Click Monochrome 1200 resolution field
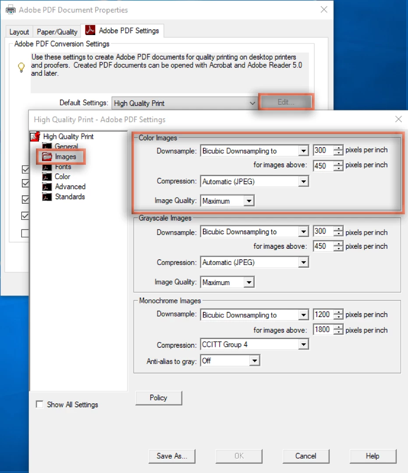 tap(323, 314)
